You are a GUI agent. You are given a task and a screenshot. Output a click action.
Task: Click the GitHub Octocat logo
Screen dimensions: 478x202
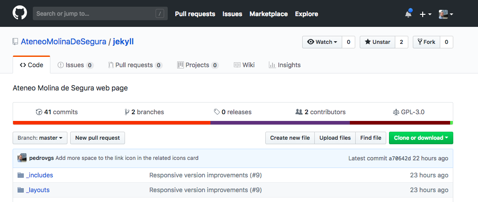[20, 13]
